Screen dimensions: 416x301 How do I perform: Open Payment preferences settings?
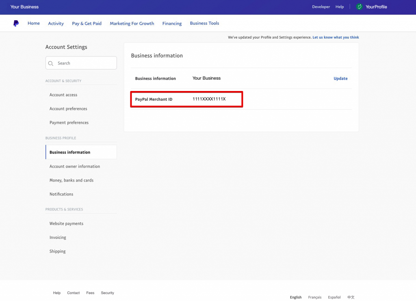click(69, 123)
